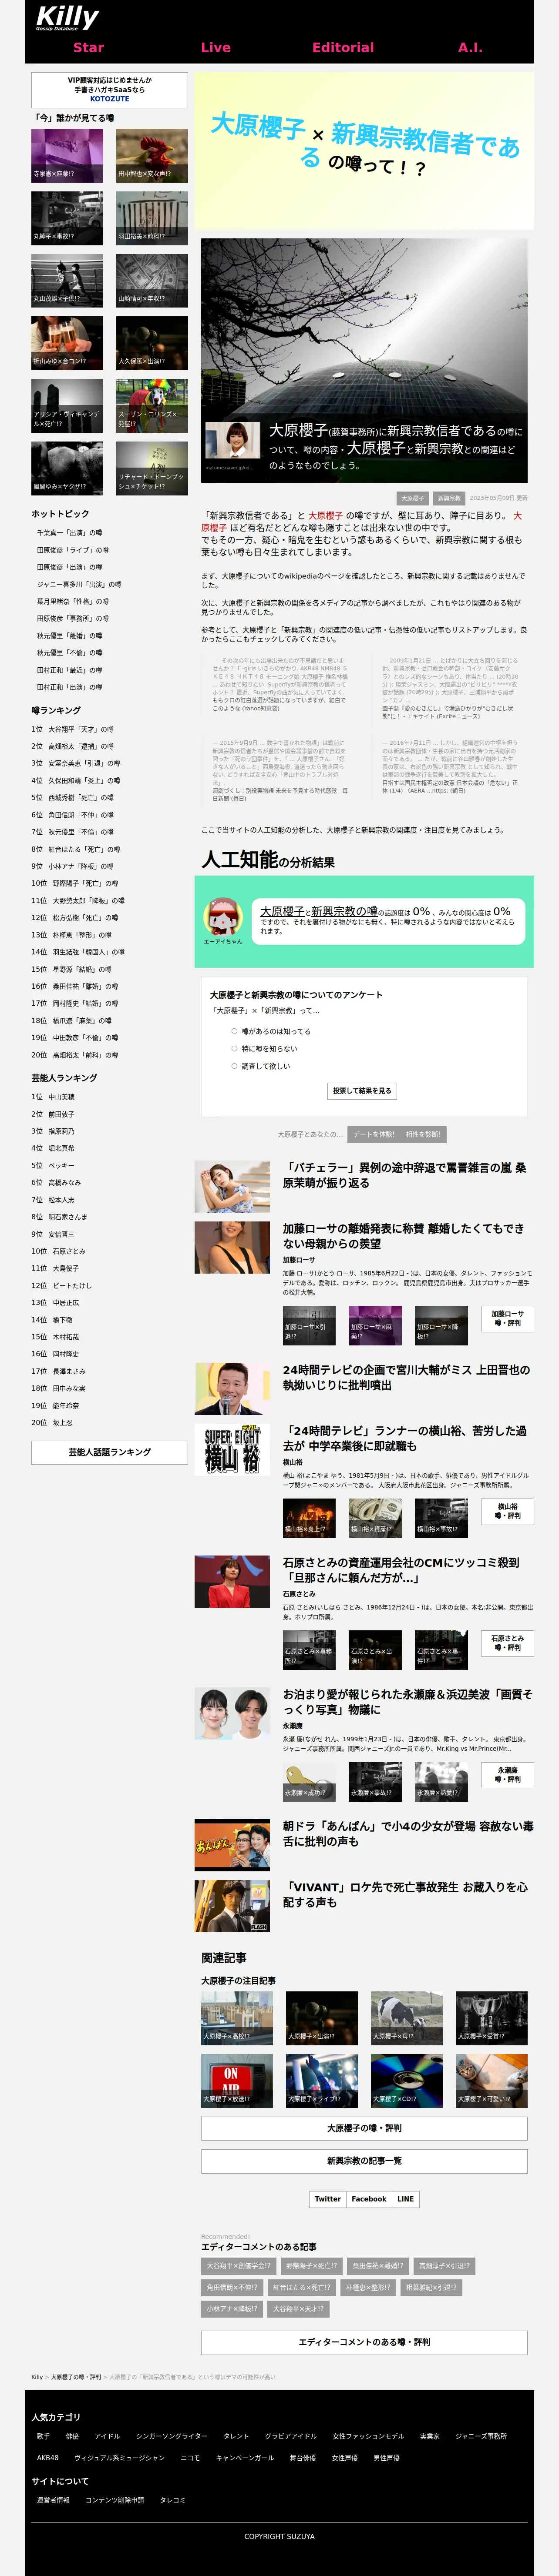Image resolution: width=559 pixels, height=2576 pixels.
Task: Open the 大原櫻子×高校 thumbnail
Action: (237, 2017)
